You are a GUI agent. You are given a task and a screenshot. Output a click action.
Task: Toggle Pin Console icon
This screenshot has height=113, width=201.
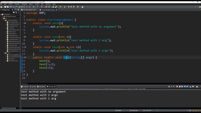190,87
